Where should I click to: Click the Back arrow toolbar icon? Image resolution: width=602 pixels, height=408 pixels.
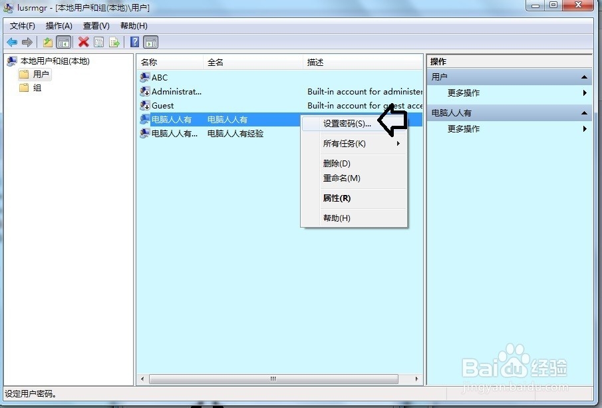pos(12,42)
